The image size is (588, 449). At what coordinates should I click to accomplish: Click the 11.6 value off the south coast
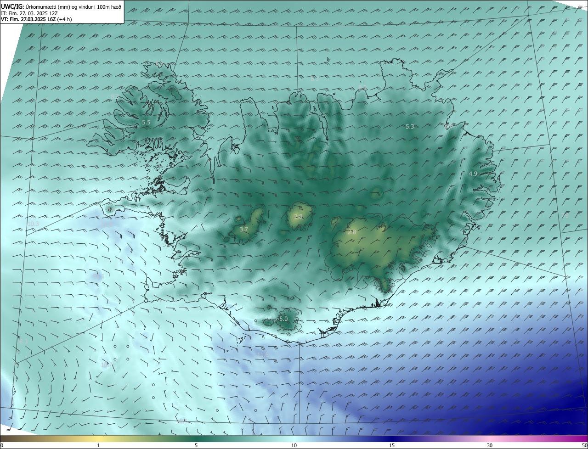point(263,354)
